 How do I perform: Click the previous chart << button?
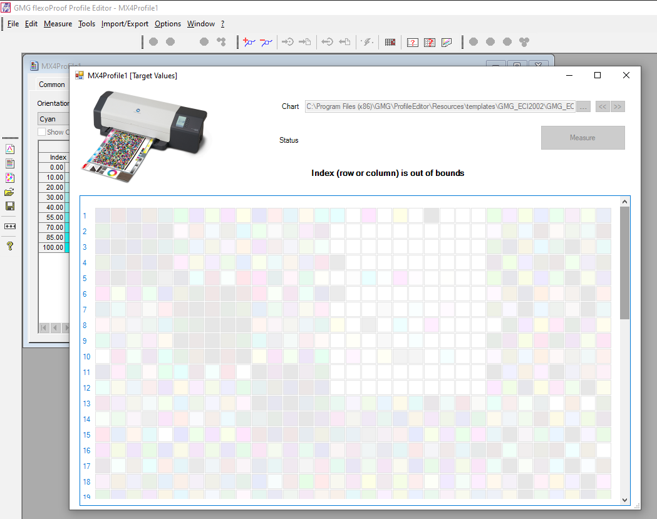click(x=603, y=106)
